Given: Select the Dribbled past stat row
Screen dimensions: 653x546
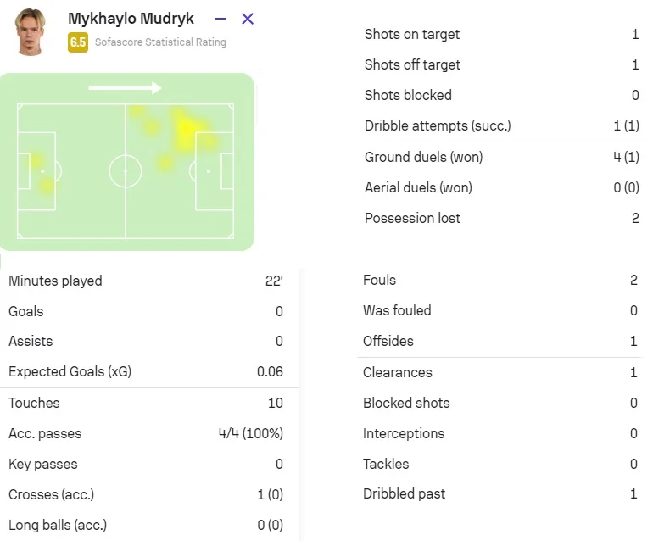Looking at the screenshot, I should [500, 493].
